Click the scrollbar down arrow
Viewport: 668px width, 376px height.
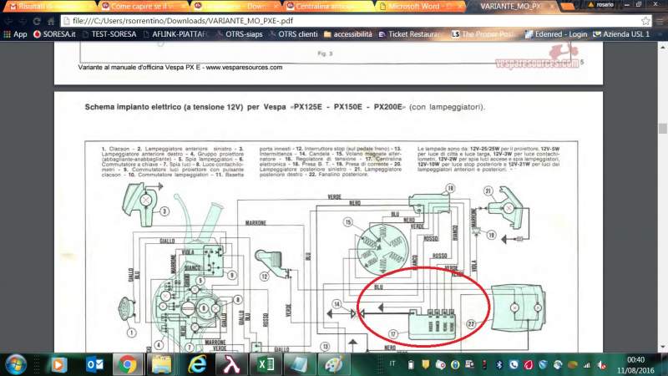coord(662,348)
